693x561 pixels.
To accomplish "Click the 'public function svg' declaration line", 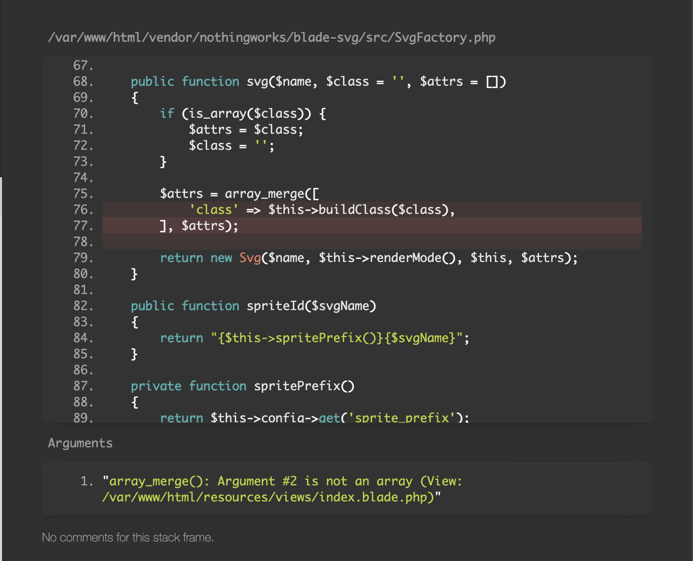I will click(318, 82).
